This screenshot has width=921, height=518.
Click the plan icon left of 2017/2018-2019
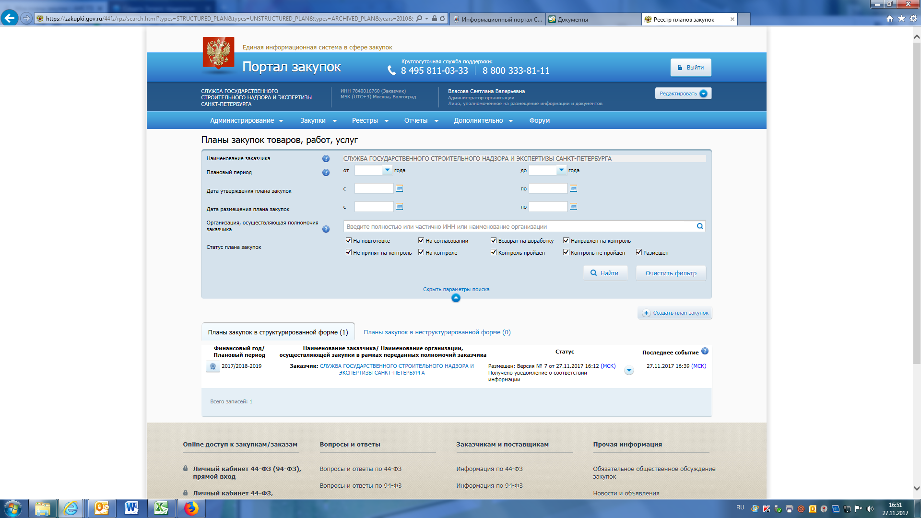click(213, 366)
